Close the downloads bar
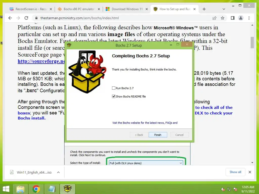The image size is (259, 194). 250,172
